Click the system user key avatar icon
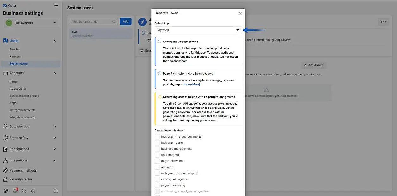This screenshot has height=196, width=397. [x=142, y=22]
